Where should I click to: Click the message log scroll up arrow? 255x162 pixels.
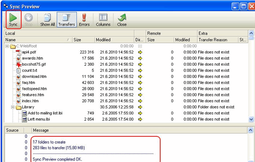tap(251, 130)
